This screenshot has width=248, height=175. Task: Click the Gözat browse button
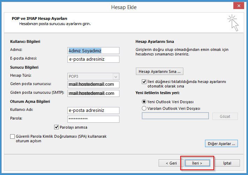(x=225, y=116)
